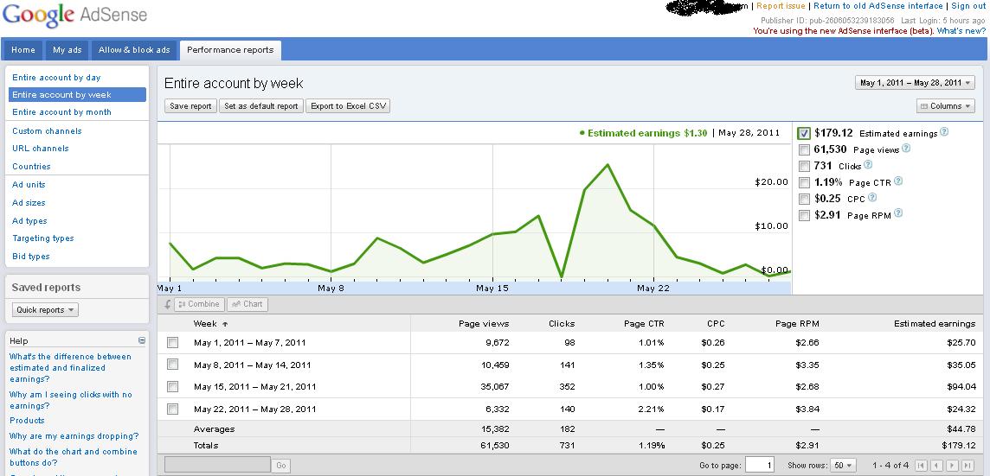The height and width of the screenshot is (476, 990).
Task: Open the Show rows dropdown
Action: pos(843,466)
